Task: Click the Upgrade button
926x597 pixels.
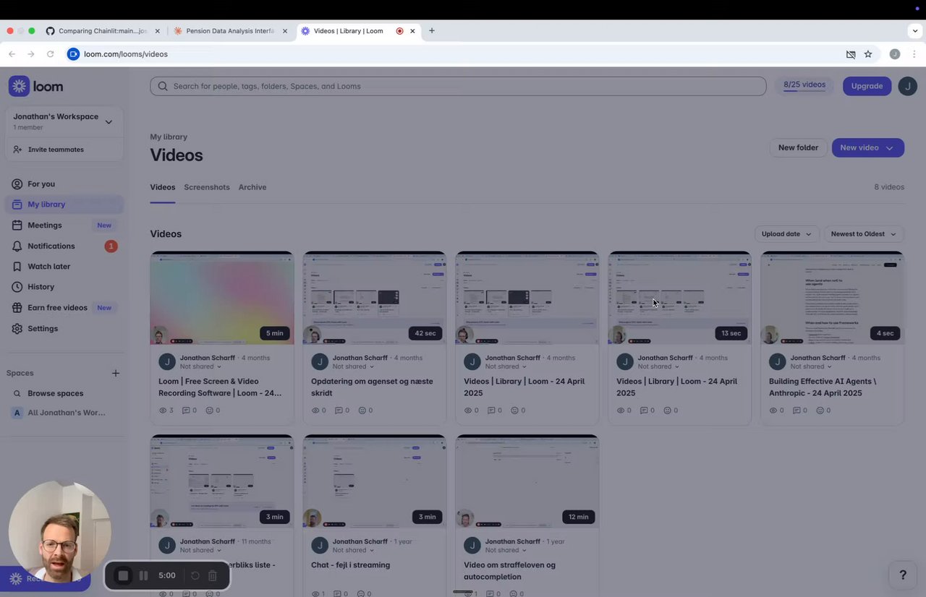Action: [x=867, y=86]
